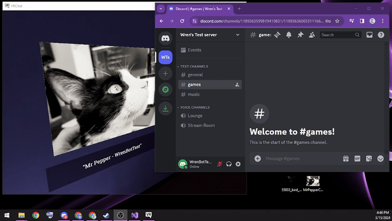Toggle the microphone mute button
Viewport: 392px width, 221px height.
click(220, 164)
